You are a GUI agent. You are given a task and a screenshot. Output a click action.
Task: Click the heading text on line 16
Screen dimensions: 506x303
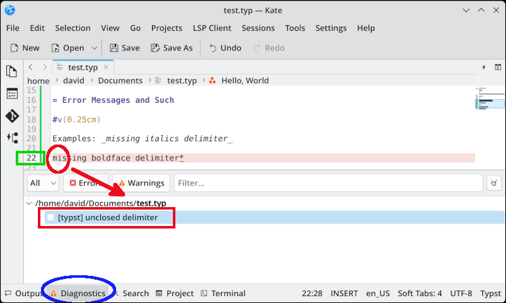(114, 100)
